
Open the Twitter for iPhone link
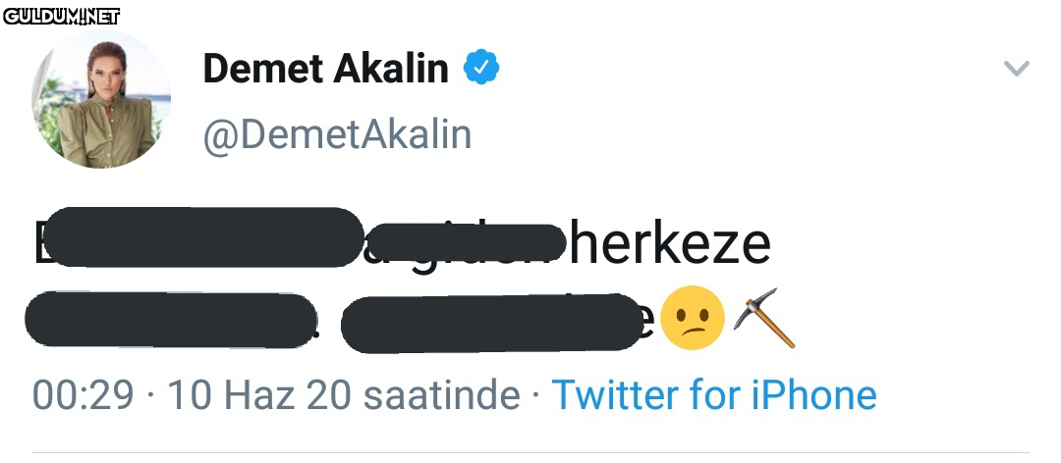click(714, 395)
